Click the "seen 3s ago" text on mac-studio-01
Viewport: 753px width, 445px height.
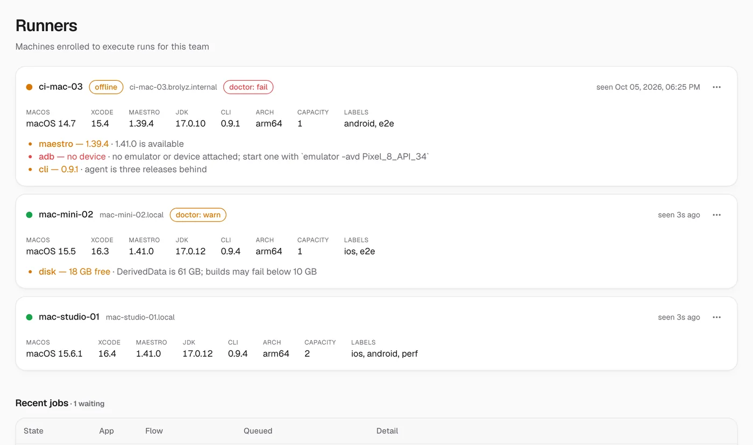tap(679, 317)
